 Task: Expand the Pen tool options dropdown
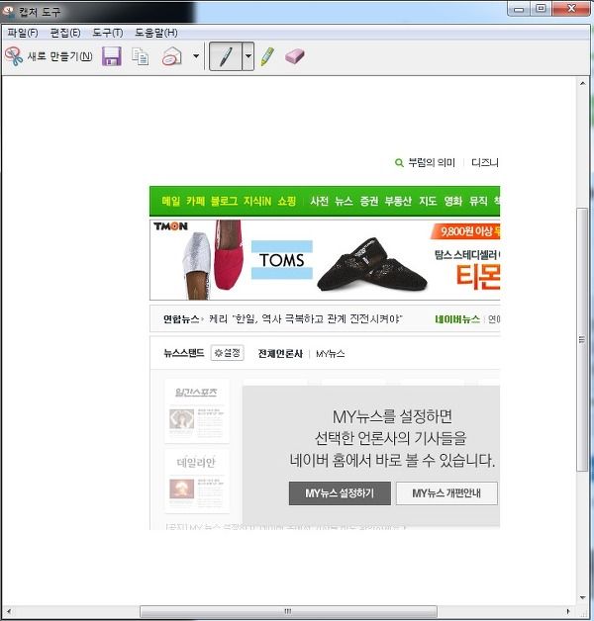[x=248, y=56]
